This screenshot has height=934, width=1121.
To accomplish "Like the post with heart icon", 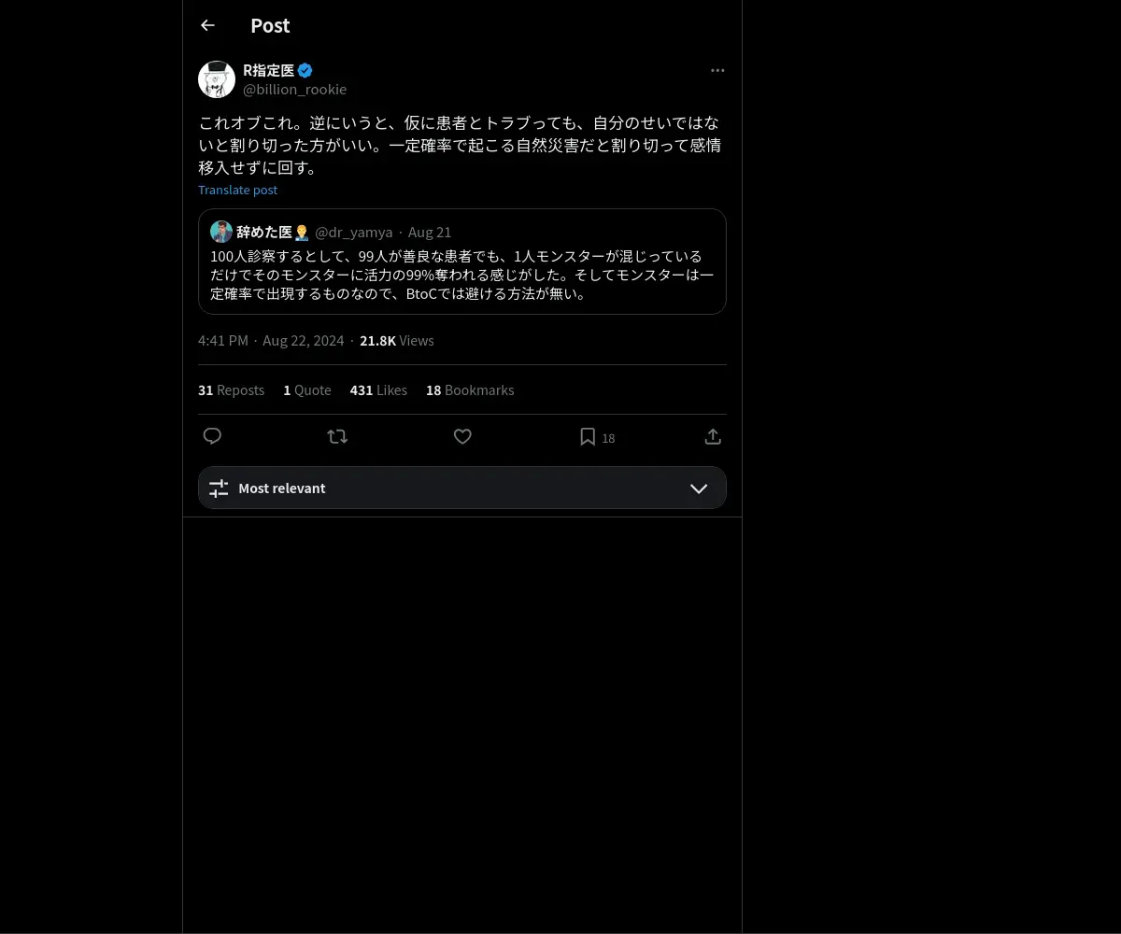I will pos(462,436).
